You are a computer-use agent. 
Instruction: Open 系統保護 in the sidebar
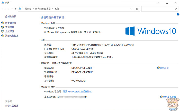pos(10,31)
